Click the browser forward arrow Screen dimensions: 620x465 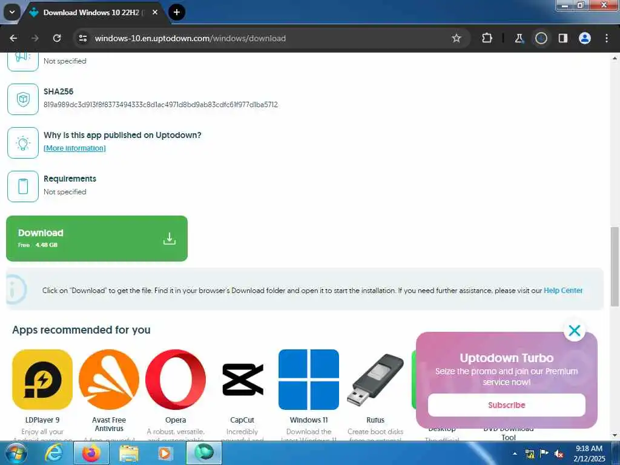coord(35,38)
